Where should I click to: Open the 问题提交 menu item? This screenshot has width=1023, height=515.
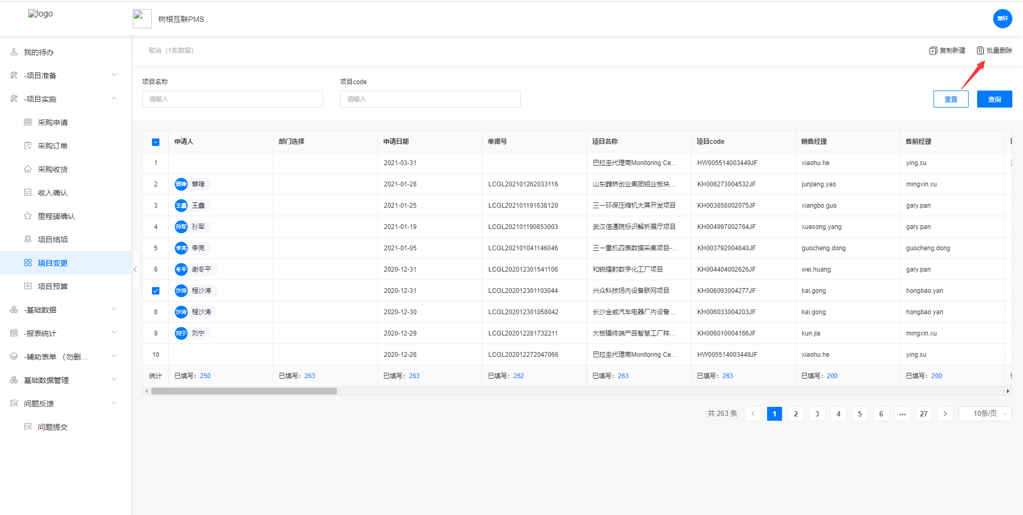66,427
